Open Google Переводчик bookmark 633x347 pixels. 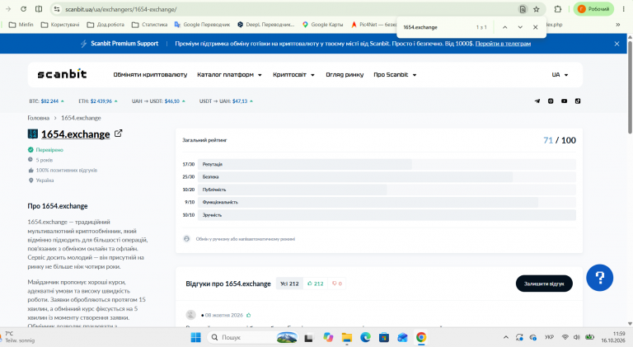point(202,25)
